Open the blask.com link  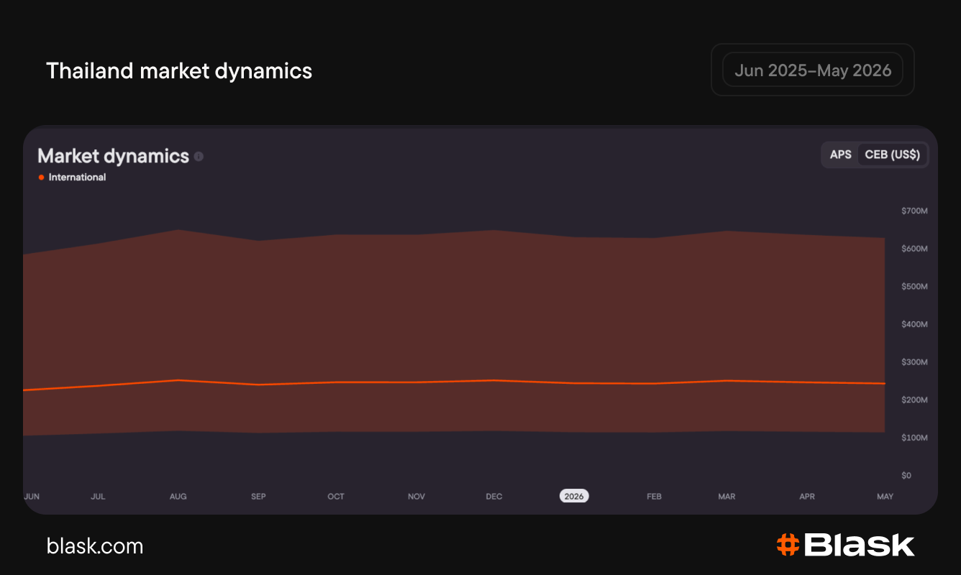tap(95, 546)
